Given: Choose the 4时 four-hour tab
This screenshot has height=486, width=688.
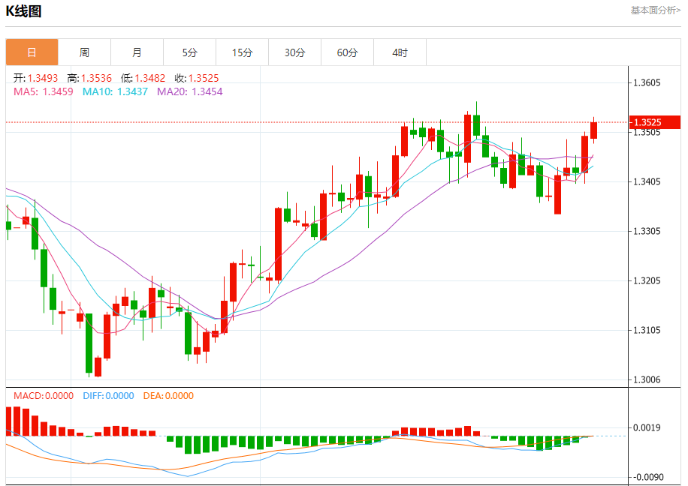Looking at the screenshot, I should pyautogui.click(x=400, y=52).
